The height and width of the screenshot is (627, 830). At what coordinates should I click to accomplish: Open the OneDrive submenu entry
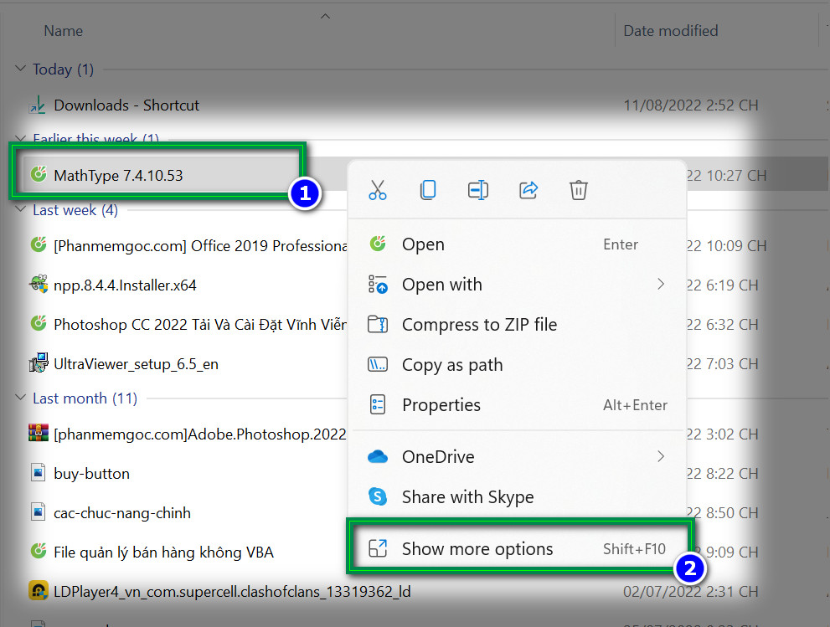(518, 456)
